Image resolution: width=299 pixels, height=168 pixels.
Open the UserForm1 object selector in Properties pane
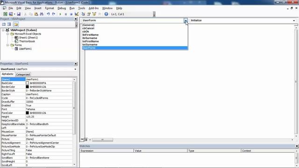pos(75,69)
